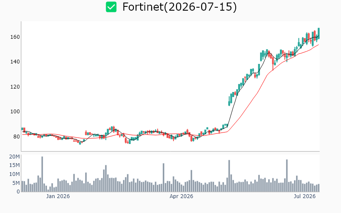Viewport: 341px width, 213px height.
Task: Select the 15M volume axis label
Action: coord(14,165)
